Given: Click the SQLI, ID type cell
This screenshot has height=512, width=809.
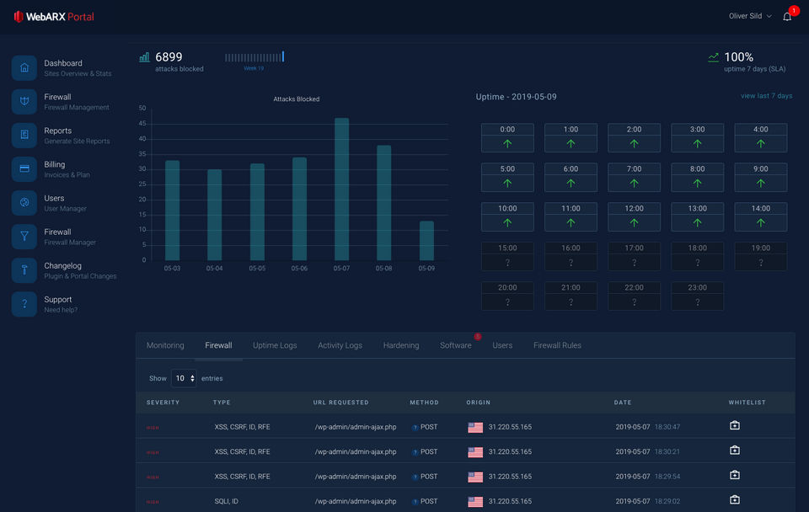Looking at the screenshot, I should 227,501.
